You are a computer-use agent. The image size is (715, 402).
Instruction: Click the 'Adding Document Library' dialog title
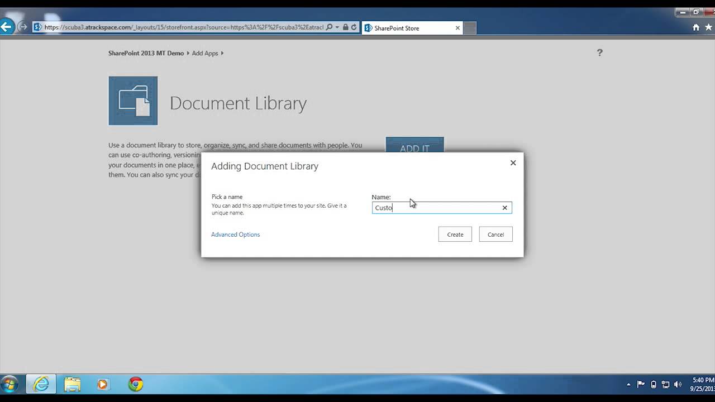click(x=265, y=166)
